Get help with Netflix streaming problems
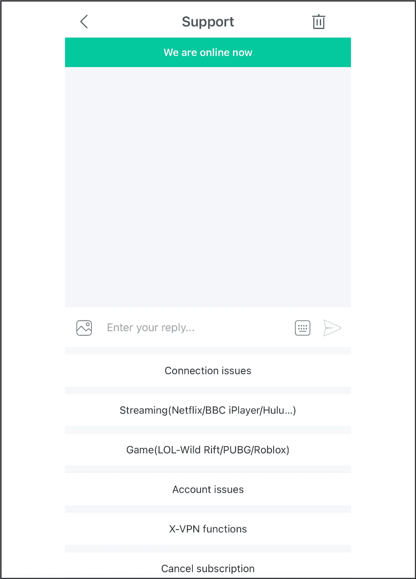Screen dimensions: 416x579 coord(208,410)
